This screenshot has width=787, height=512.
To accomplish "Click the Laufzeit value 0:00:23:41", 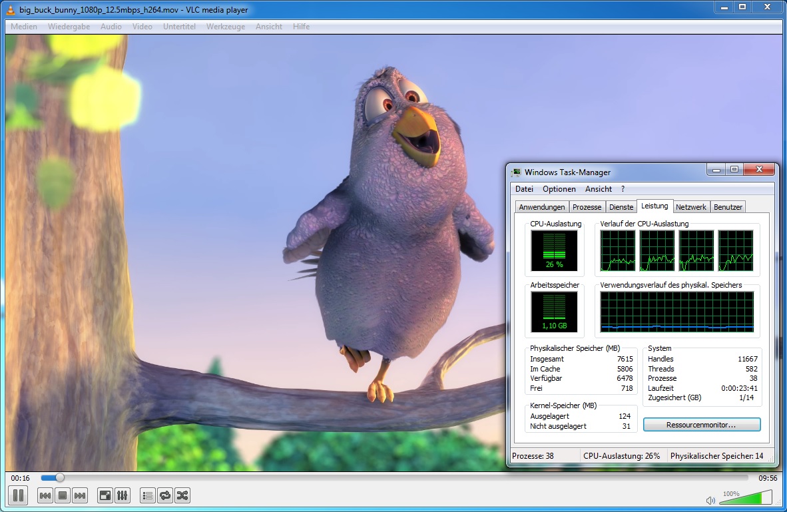I will (x=739, y=388).
